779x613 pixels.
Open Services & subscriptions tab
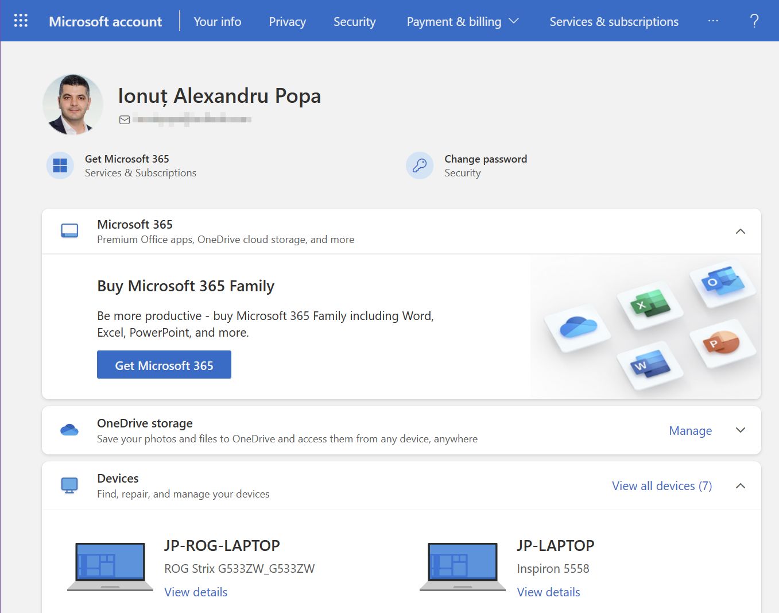click(x=614, y=21)
